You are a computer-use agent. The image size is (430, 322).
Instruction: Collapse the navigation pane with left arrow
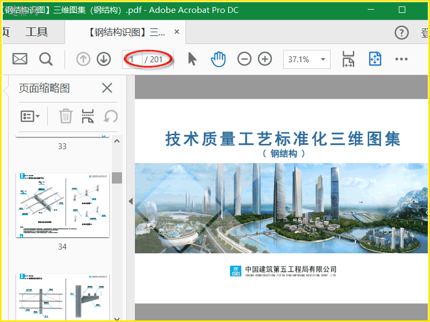pyautogui.click(x=131, y=201)
